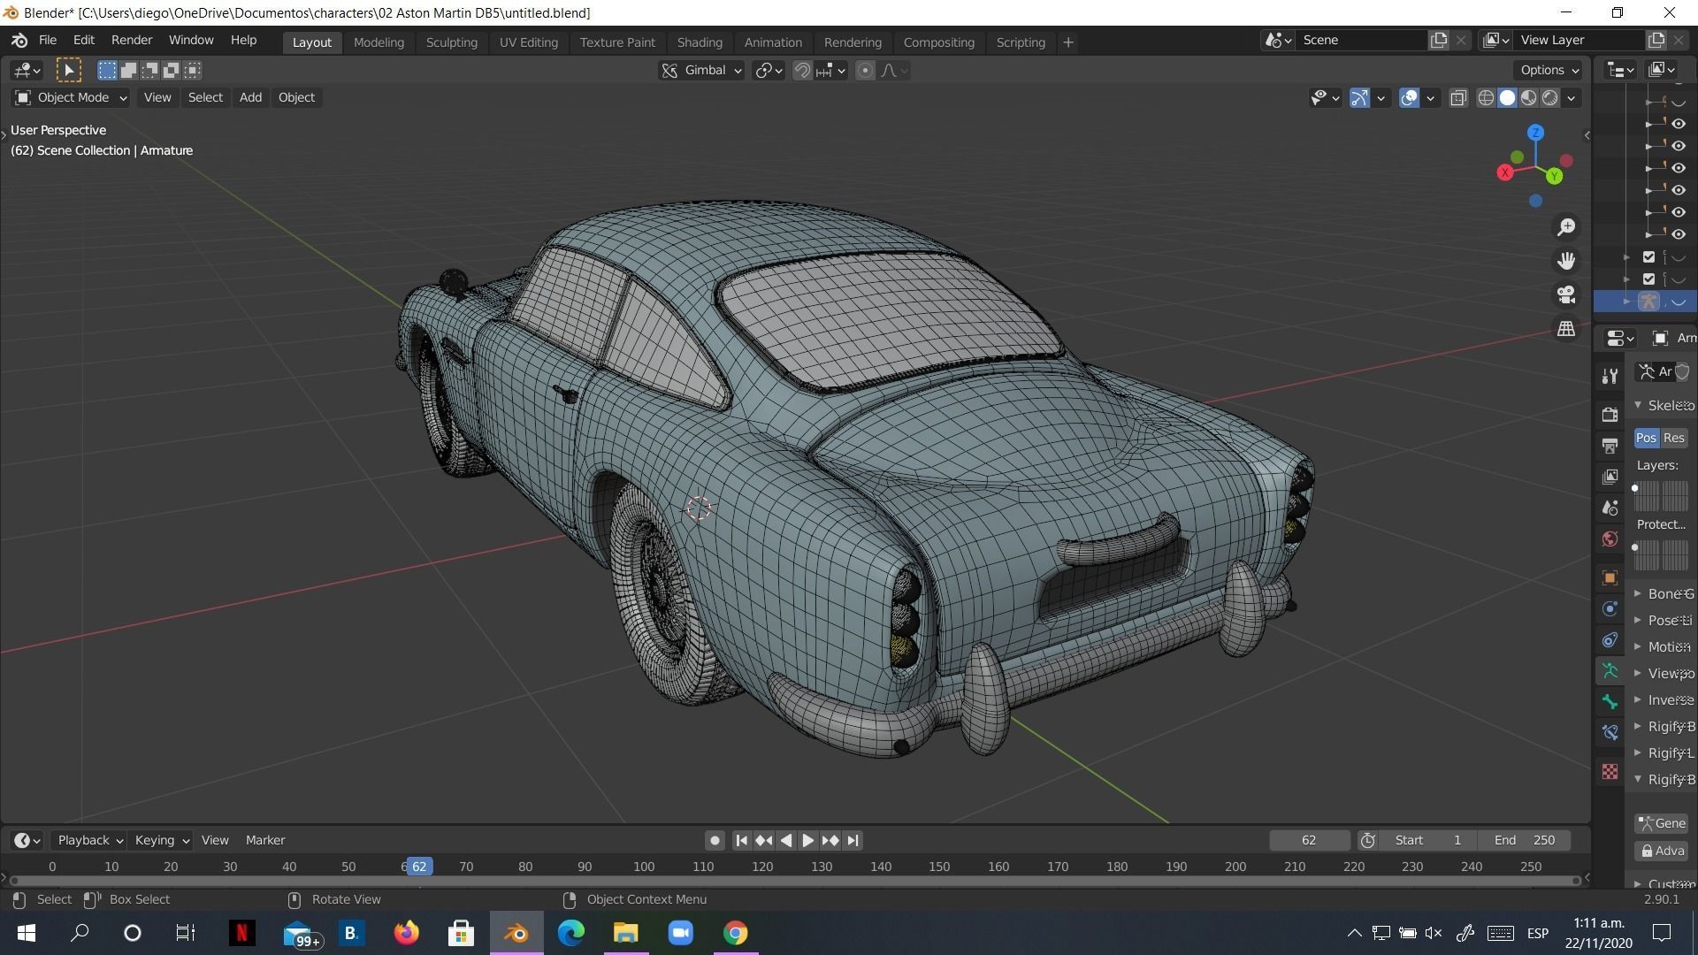Jump to the timeline start frame
This screenshot has height=955, width=1698.
(x=742, y=840)
